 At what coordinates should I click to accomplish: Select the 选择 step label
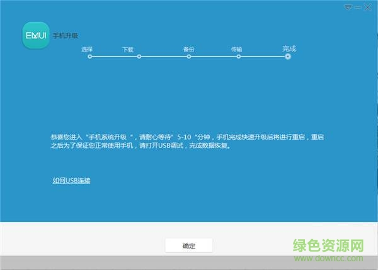[87, 48]
